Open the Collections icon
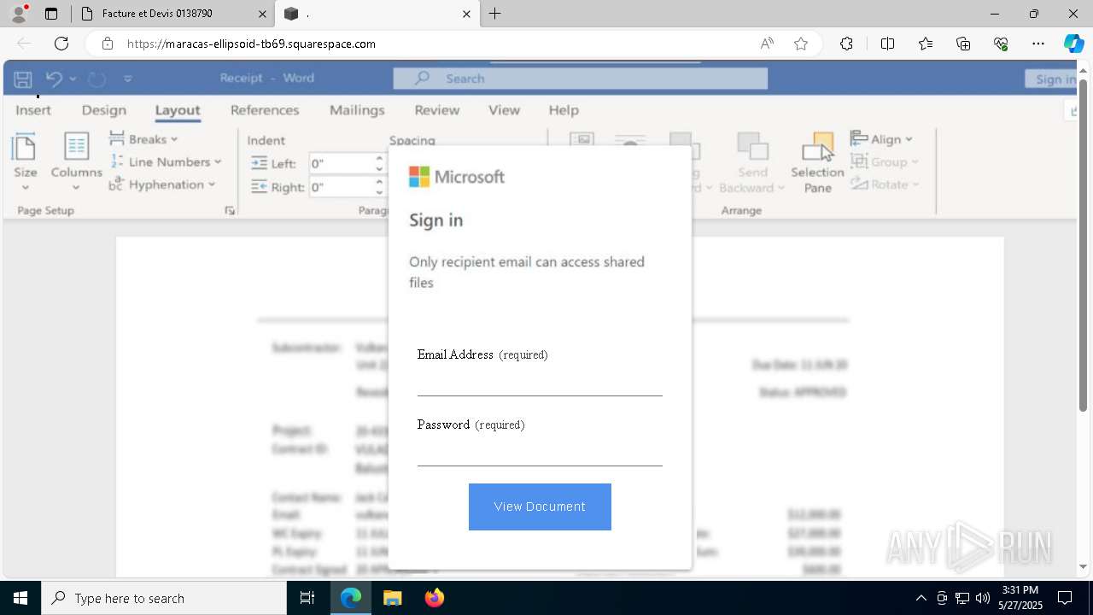This screenshot has height=615, width=1093. pyautogui.click(x=963, y=44)
